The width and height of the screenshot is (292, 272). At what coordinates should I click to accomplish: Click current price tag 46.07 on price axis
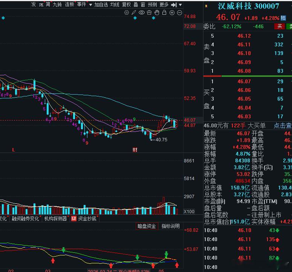point(190,120)
